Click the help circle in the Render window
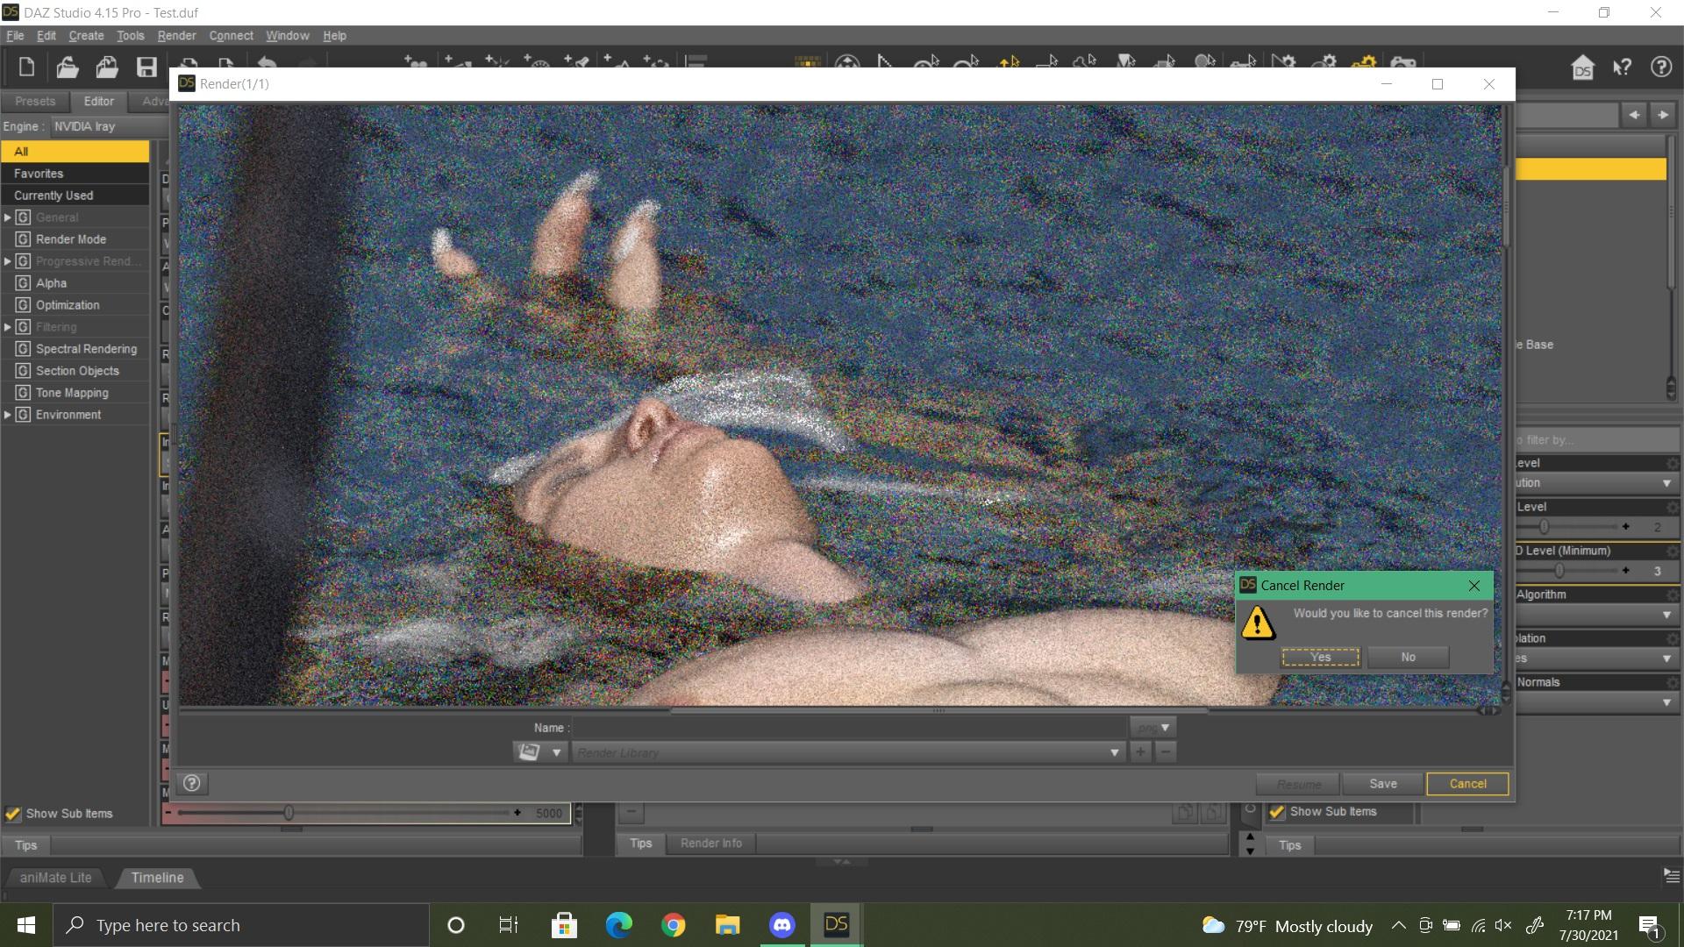Screen dimensions: 1684x947 click(192, 783)
